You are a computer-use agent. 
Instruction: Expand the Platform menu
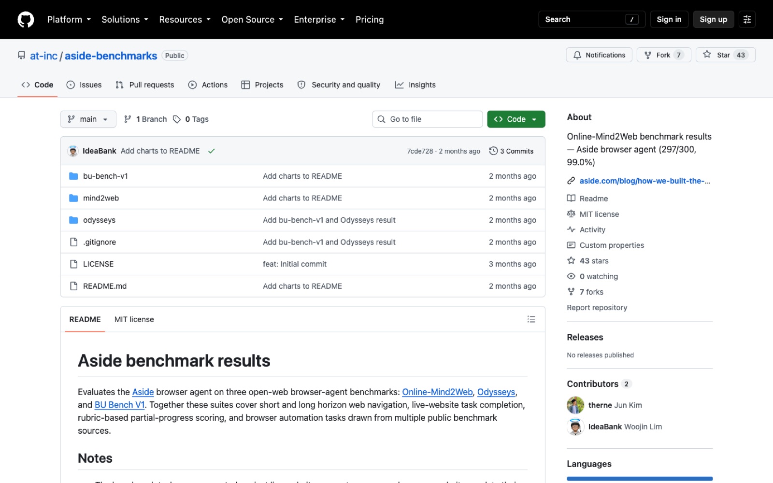tap(69, 19)
